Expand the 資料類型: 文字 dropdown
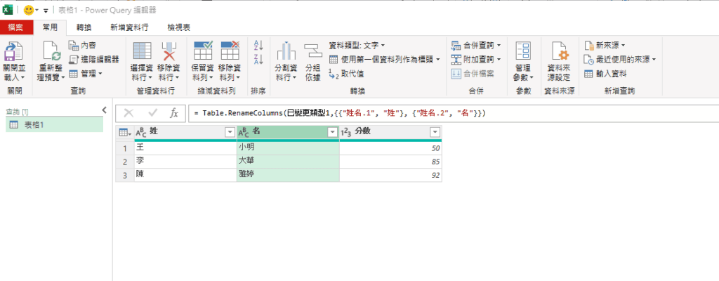Image resolution: width=719 pixels, height=281 pixels. click(383, 45)
